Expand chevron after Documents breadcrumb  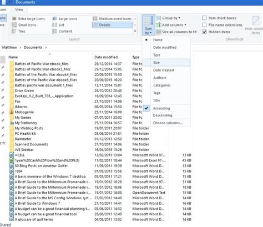(x=46, y=48)
